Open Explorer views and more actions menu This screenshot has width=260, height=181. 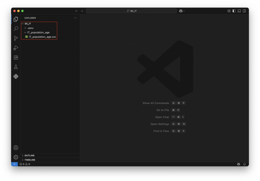(75, 18)
